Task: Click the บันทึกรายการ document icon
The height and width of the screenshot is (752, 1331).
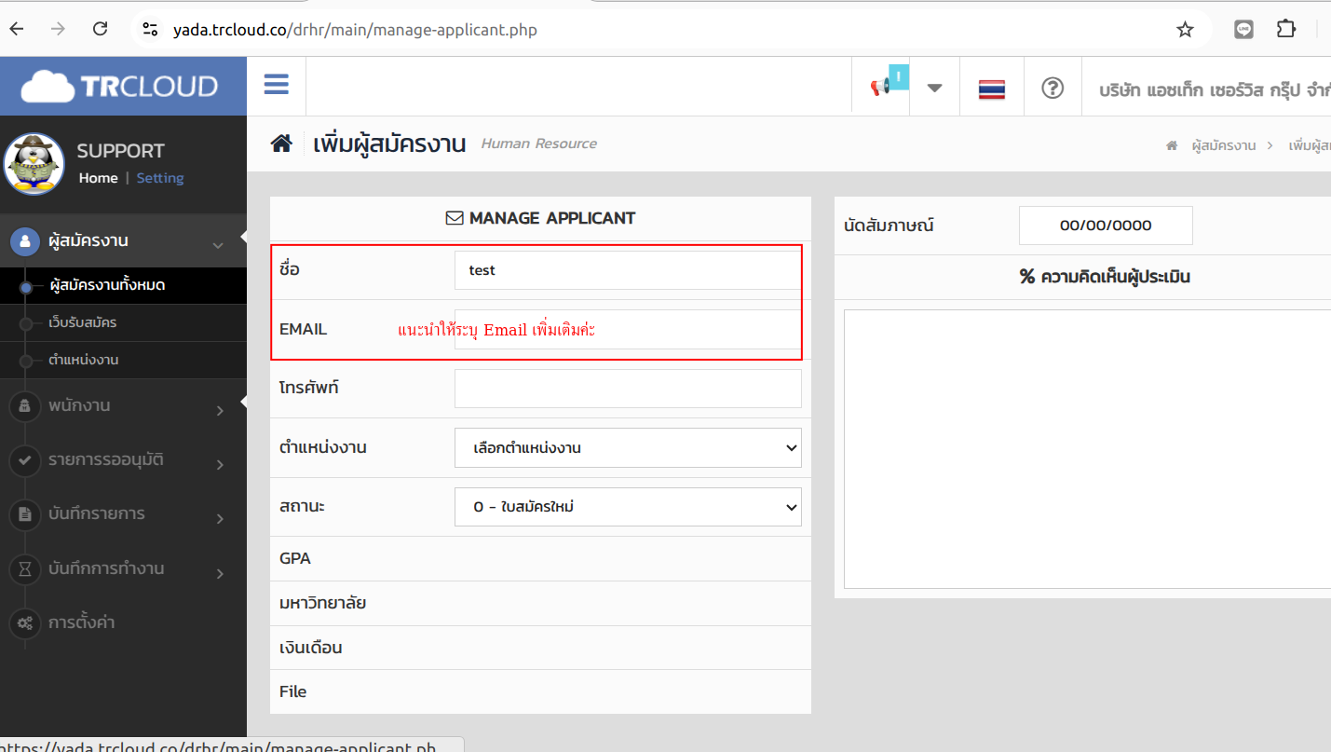Action: (25, 514)
